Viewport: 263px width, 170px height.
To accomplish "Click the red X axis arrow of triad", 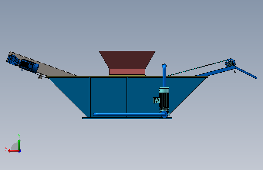I will click(x=13, y=151).
